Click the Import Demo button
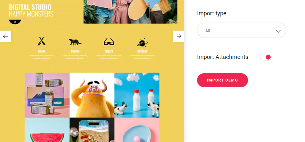This screenshot has width=305, height=142. pyautogui.click(x=223, y=80)
